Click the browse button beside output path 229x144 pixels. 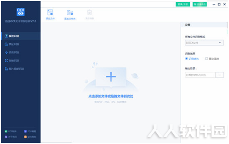click(x=219, y=75)
